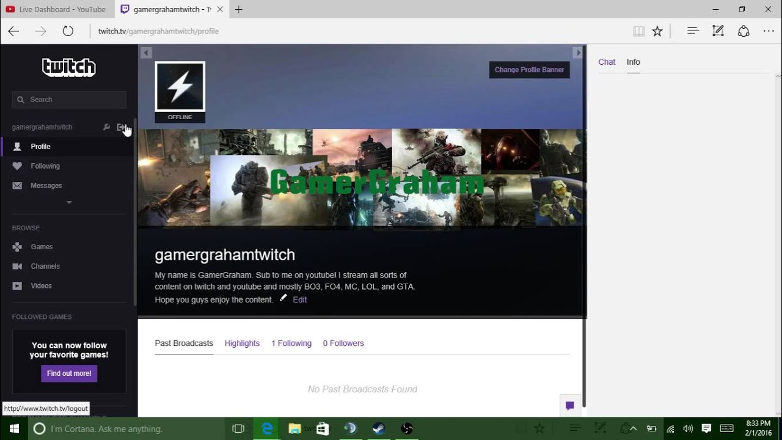Switch to the Chat tab
The image size is (782, 440).
pyautogui.click(x=607, y=62)
